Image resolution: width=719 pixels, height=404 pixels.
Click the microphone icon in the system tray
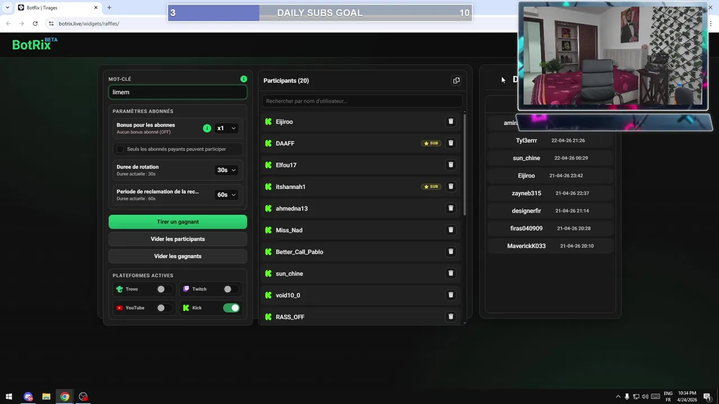(627, 397)
